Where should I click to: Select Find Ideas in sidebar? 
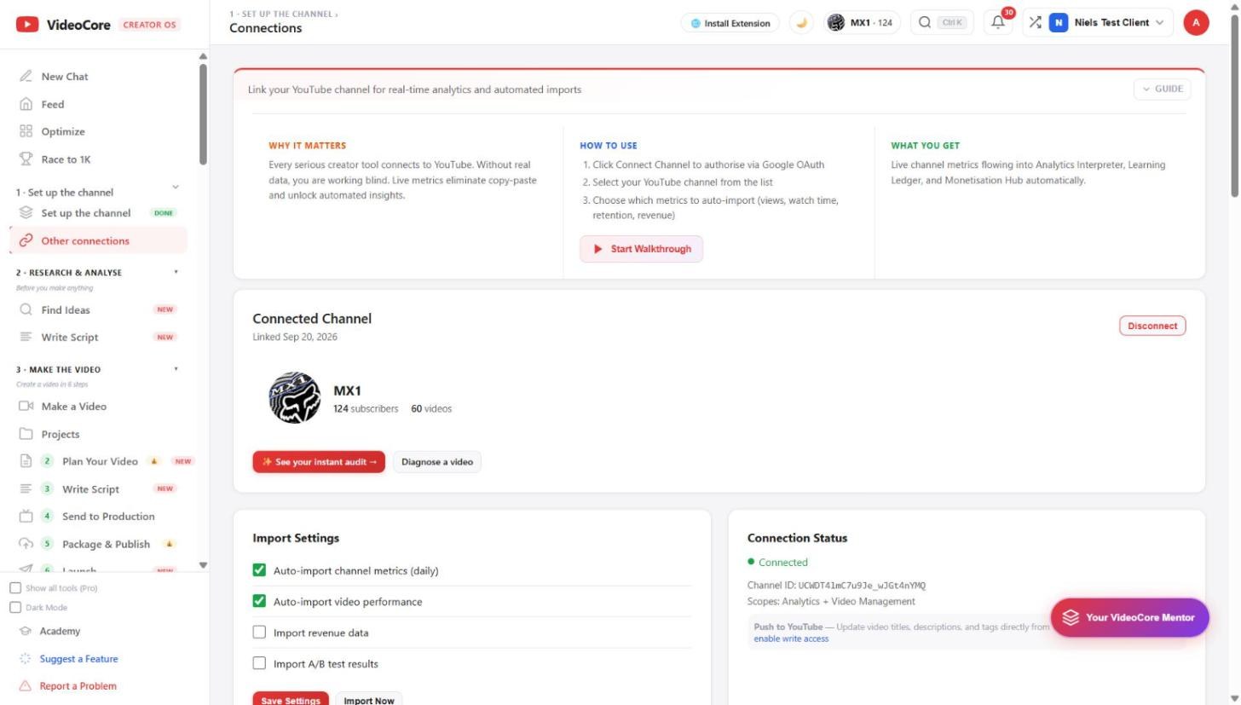(66, 310)
